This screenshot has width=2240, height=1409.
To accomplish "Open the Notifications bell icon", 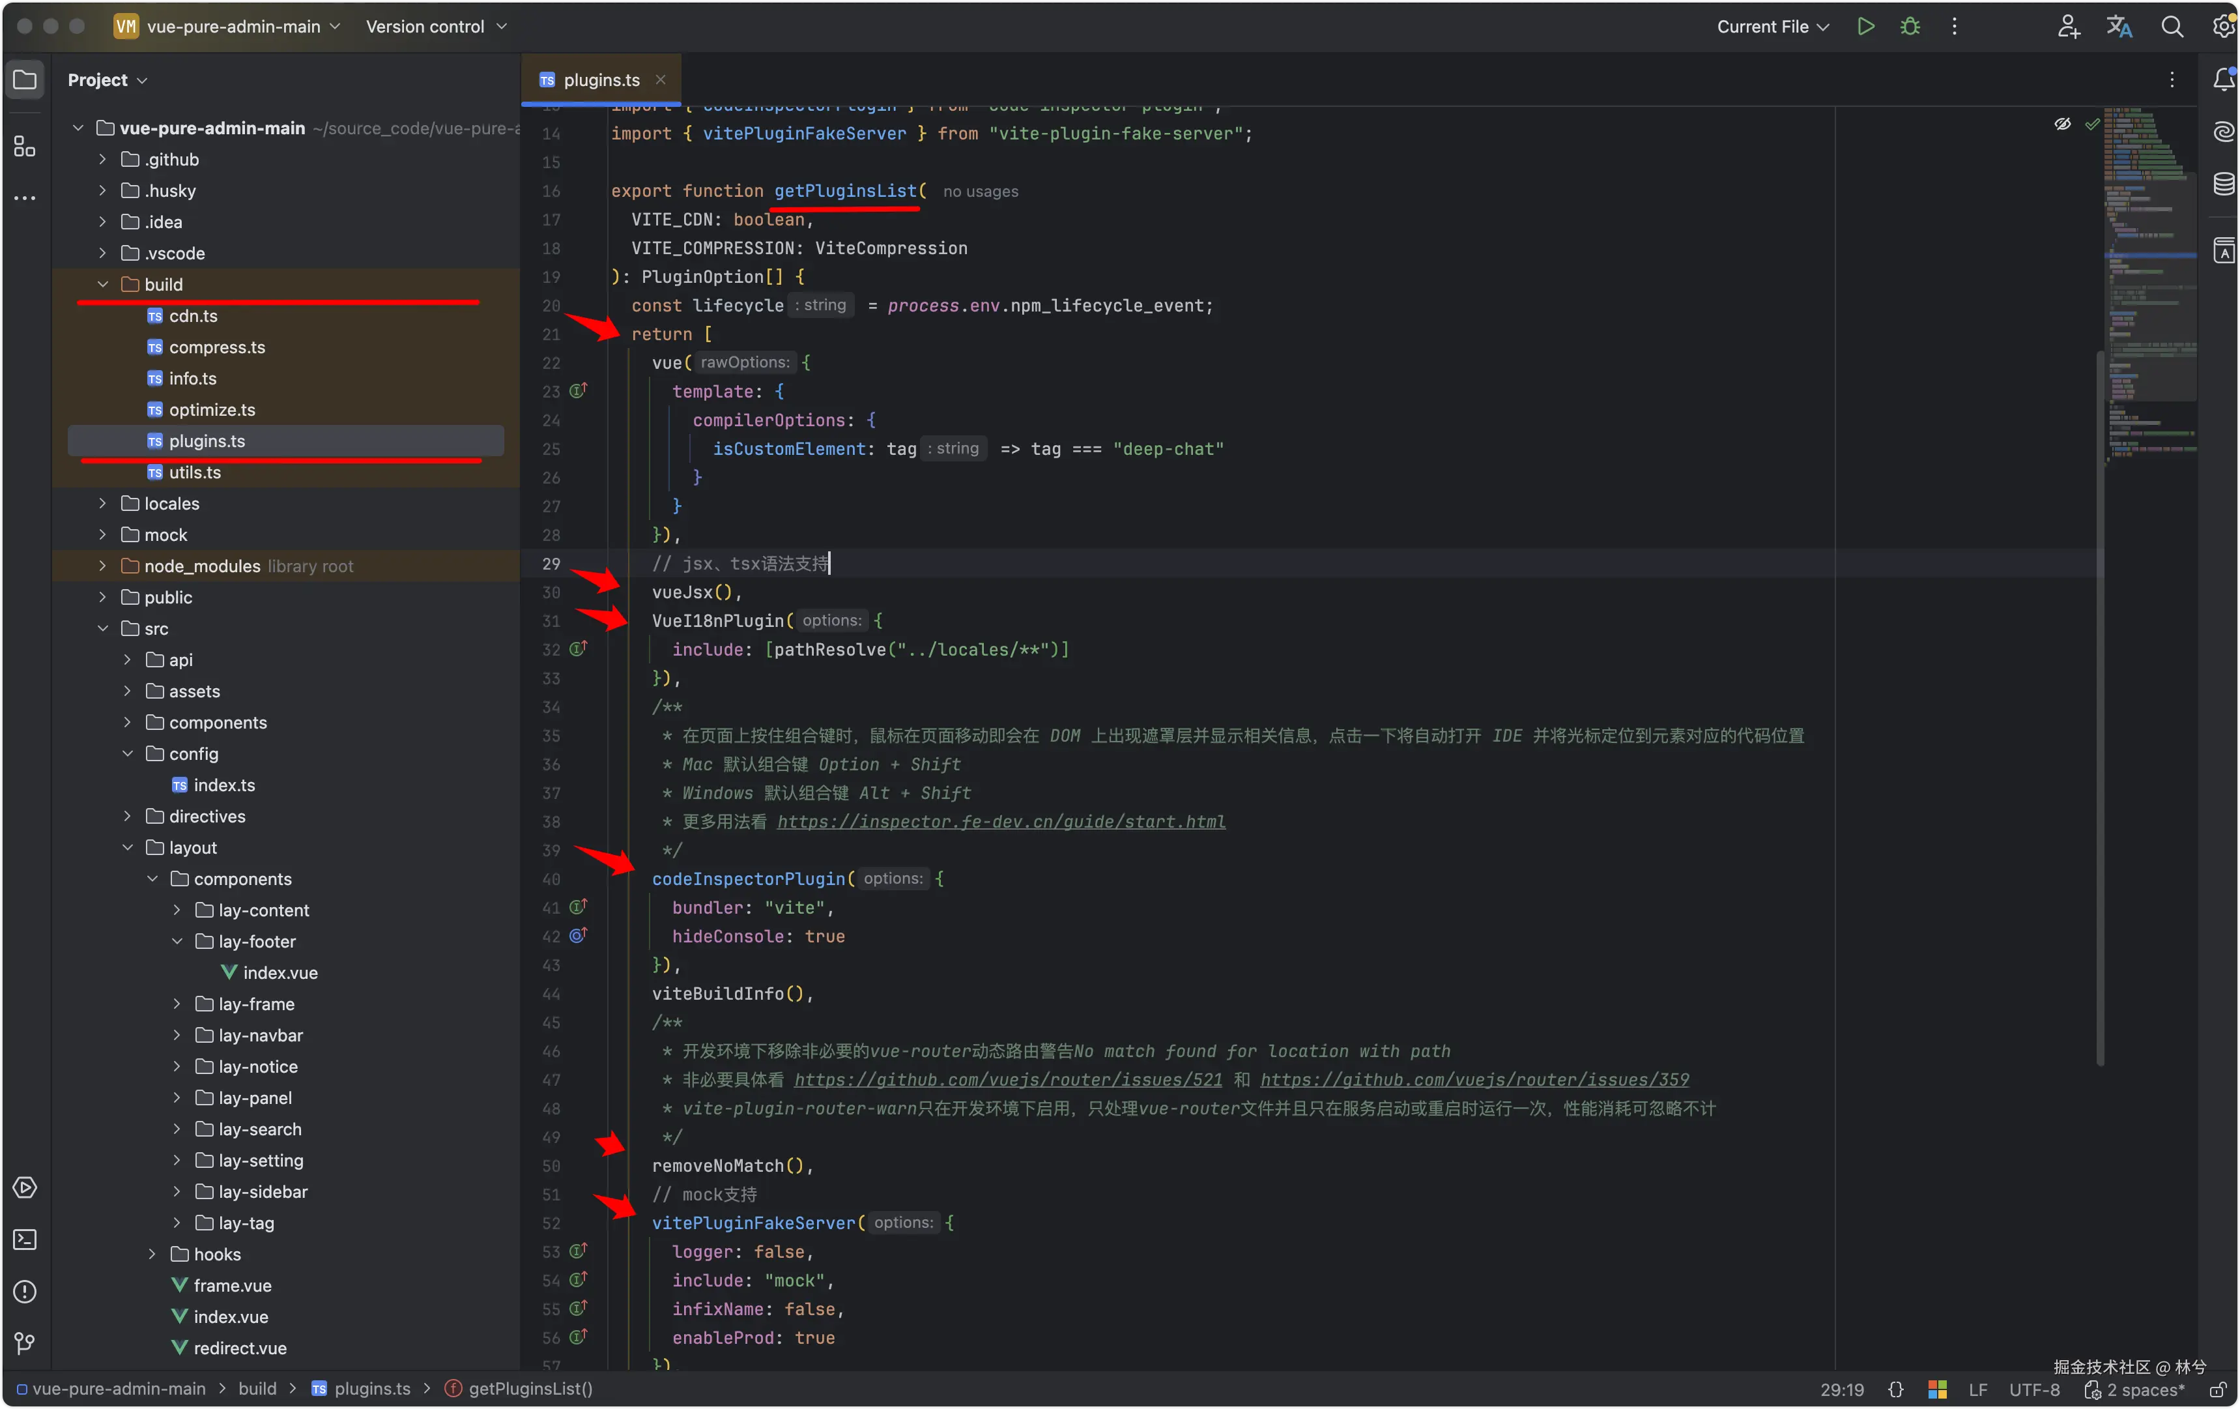I will click(x=2223, y=80).
